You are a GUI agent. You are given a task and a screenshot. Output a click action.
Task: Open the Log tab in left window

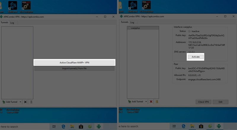(12, 23)
